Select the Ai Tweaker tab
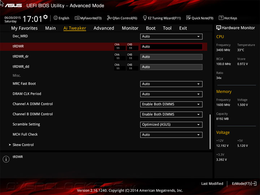 [x=75, y=28]
